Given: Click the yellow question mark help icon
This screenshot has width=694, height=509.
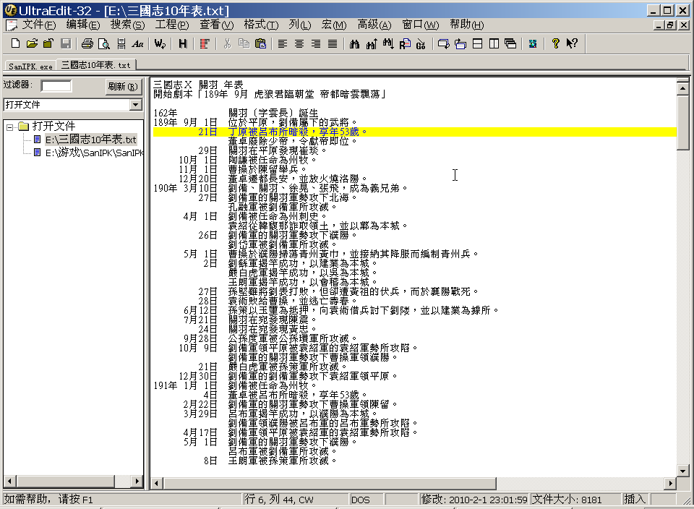Looking at the screenshot, I should coord(555,43).
